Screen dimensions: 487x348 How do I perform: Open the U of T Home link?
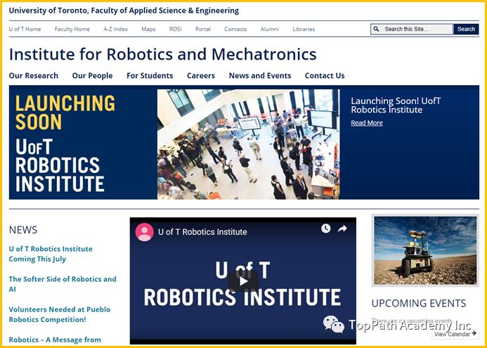pyautogui.click(x=25, y=30)
